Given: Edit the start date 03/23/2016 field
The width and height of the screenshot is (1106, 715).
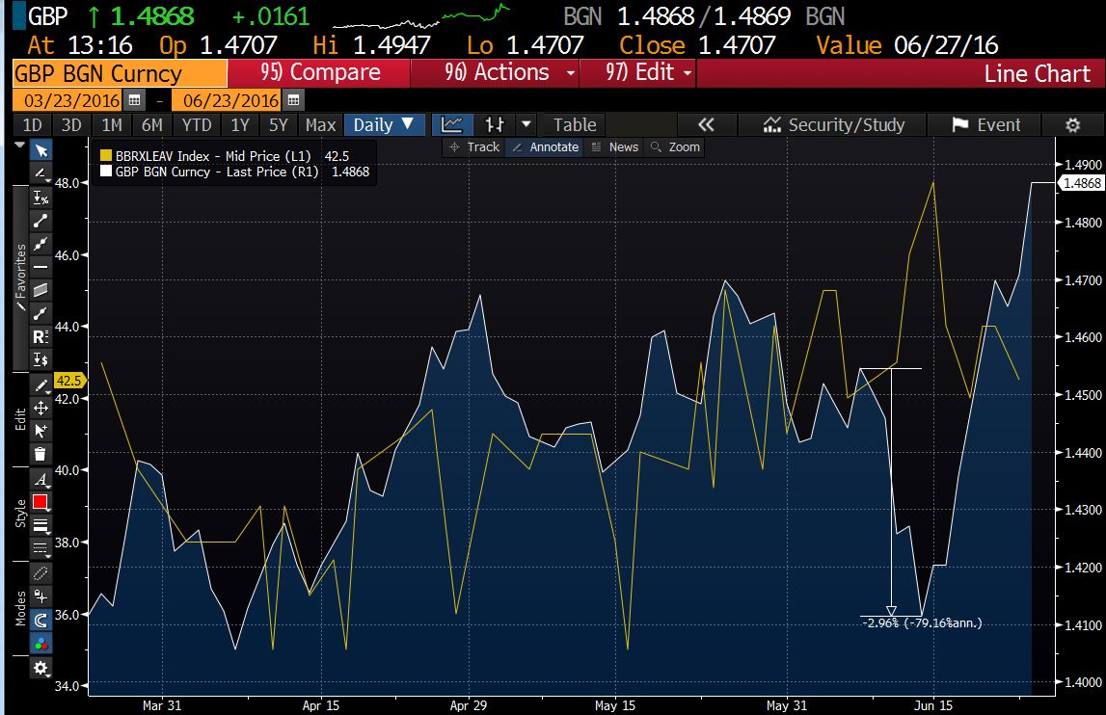Looking at the screenshot, I should pyautogui.click(x=69, y=100).
